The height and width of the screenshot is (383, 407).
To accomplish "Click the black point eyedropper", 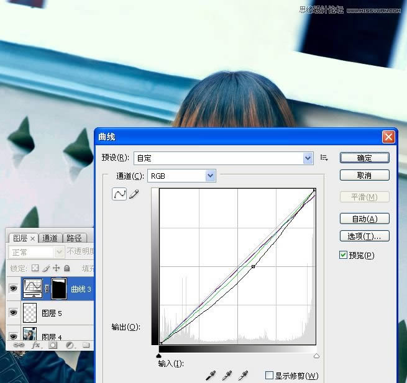I will point(212,375).
